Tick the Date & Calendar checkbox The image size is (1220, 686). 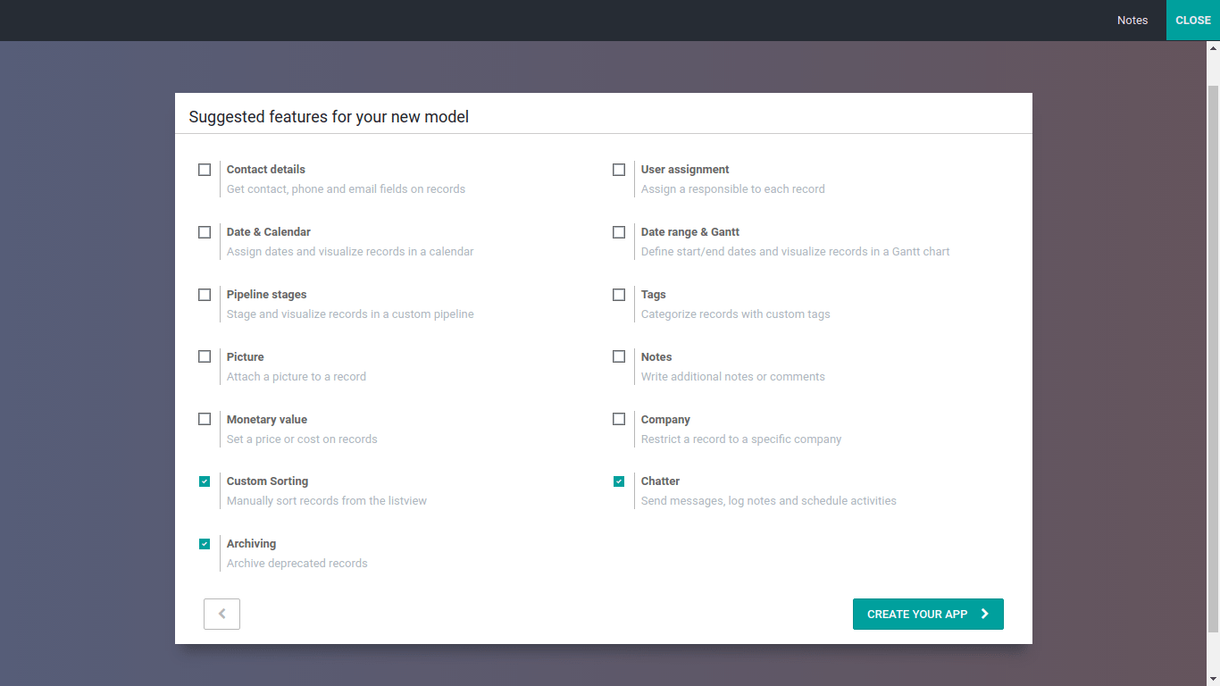click(205, 232)
